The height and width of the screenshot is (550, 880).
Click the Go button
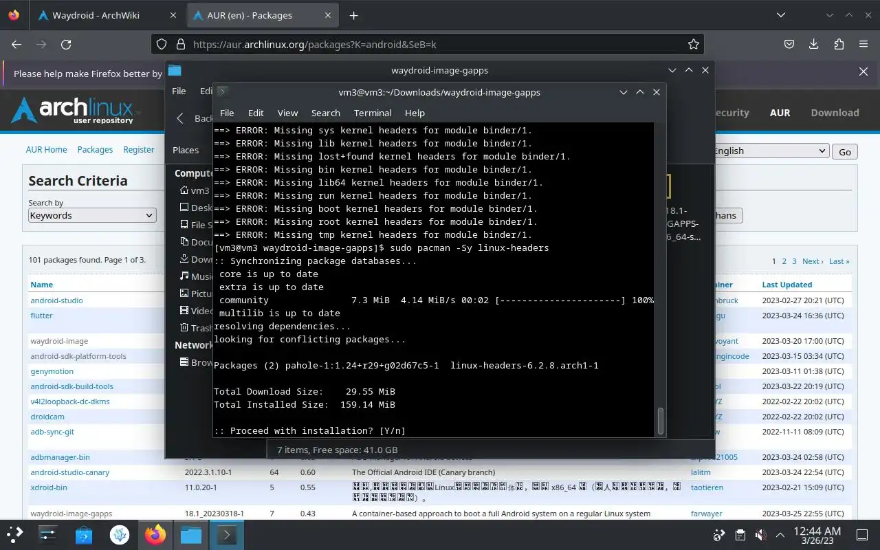point(845,152)
